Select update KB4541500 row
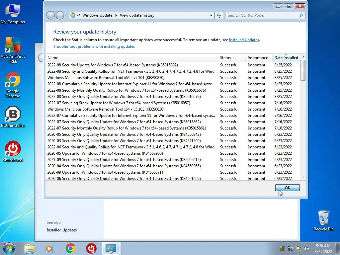 coord(173,141)
